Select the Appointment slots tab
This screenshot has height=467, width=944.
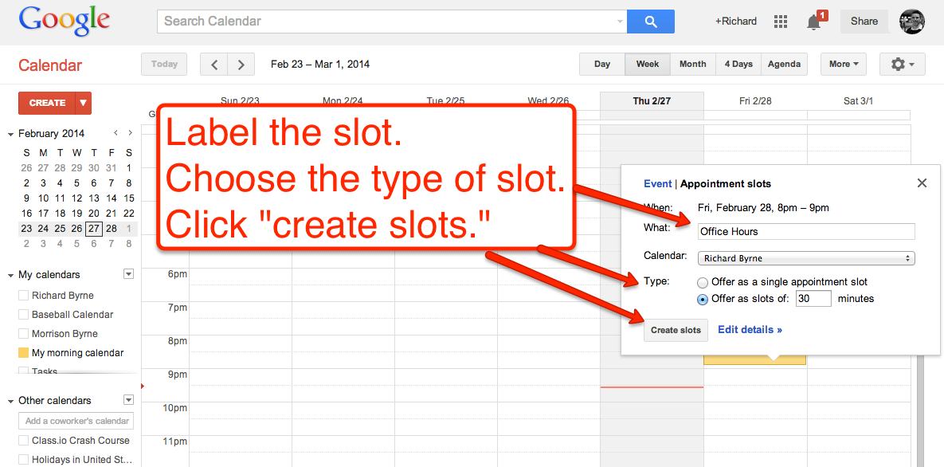coord(726,184)
